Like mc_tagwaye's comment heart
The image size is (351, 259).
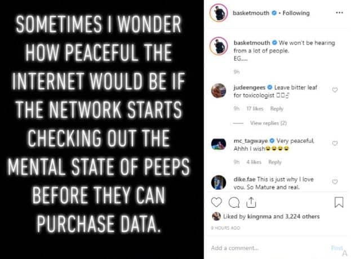[335, 143]
